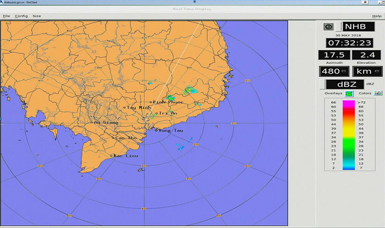Click the NHB station display

point(359,26)
